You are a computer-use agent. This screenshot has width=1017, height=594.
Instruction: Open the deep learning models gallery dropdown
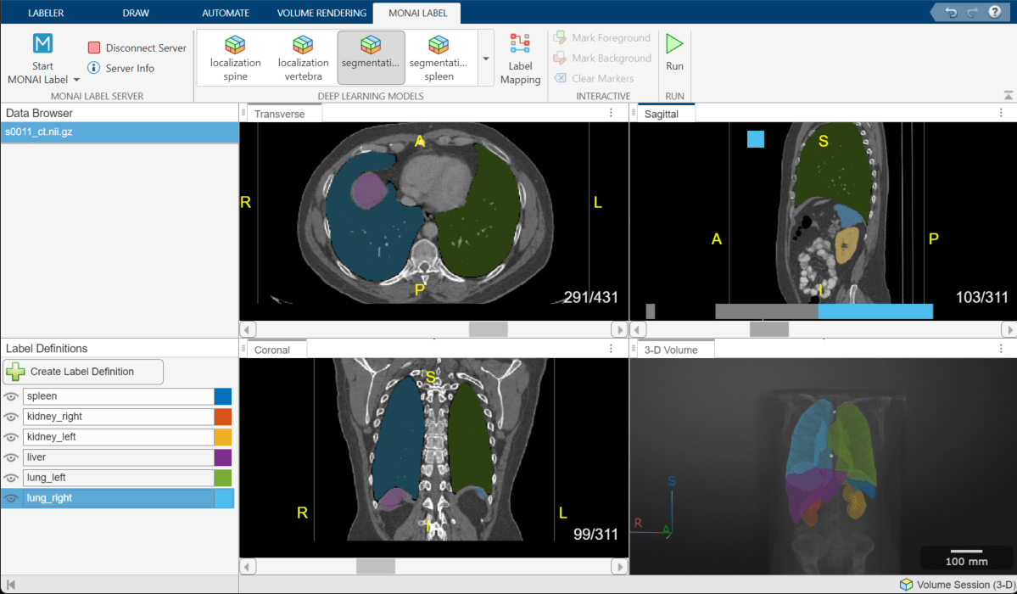point(485,59)
